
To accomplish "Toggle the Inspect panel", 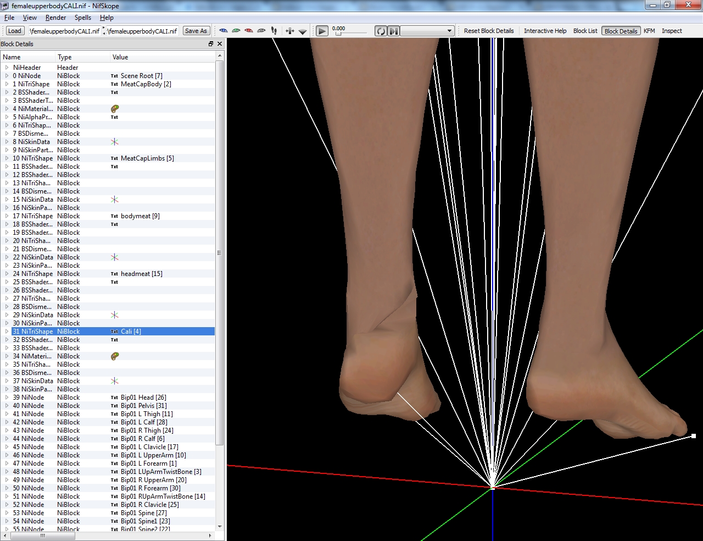I will coord(672,31).
